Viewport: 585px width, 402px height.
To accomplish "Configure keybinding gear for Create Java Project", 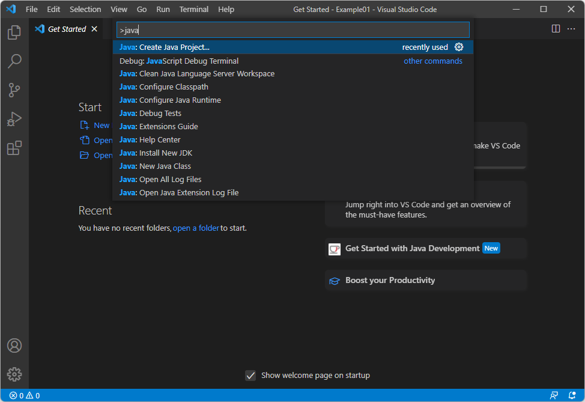I will pos(459,47).
